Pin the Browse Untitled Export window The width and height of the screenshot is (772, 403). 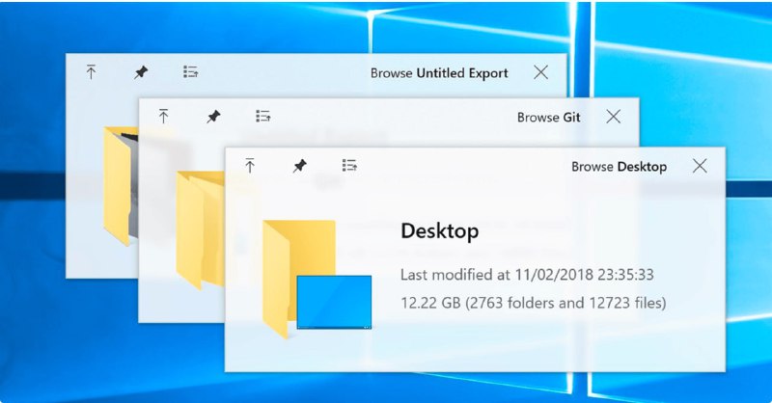(x=141, y=72)
